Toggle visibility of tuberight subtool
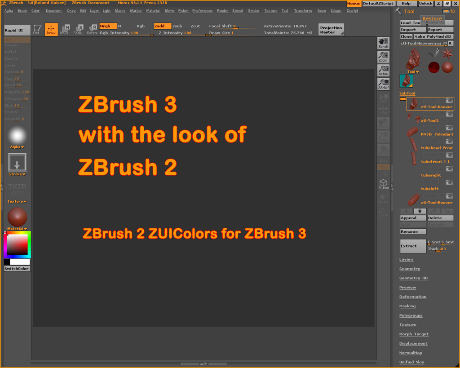460x368 pixels. [449, 169]
